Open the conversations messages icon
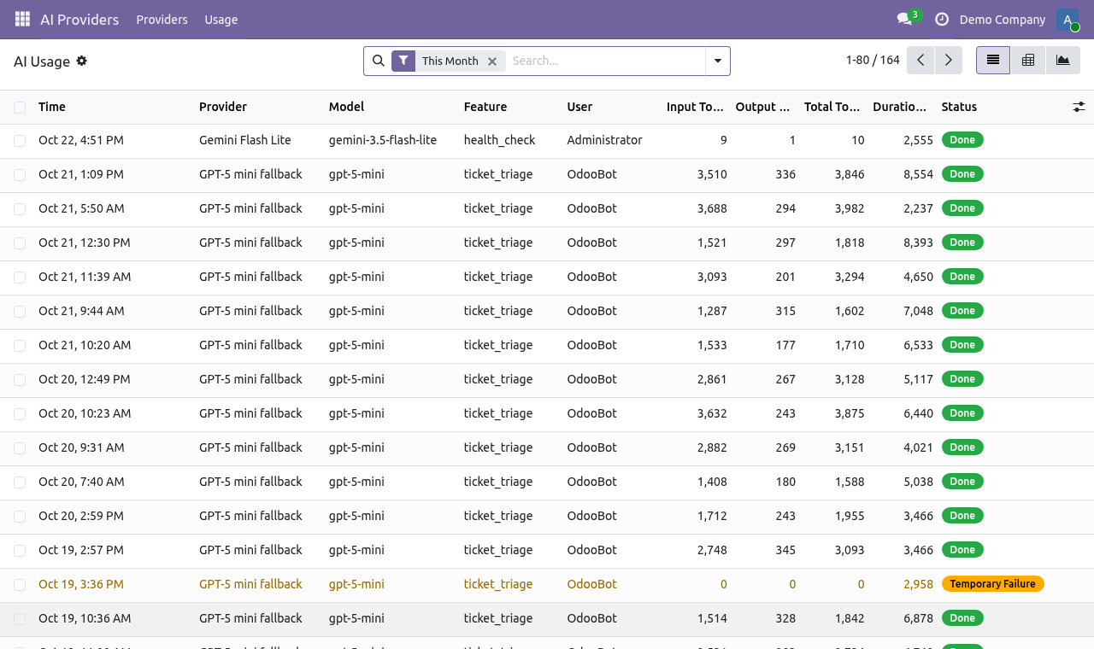Screen dimensions: 1094x649 coord(904,19)
